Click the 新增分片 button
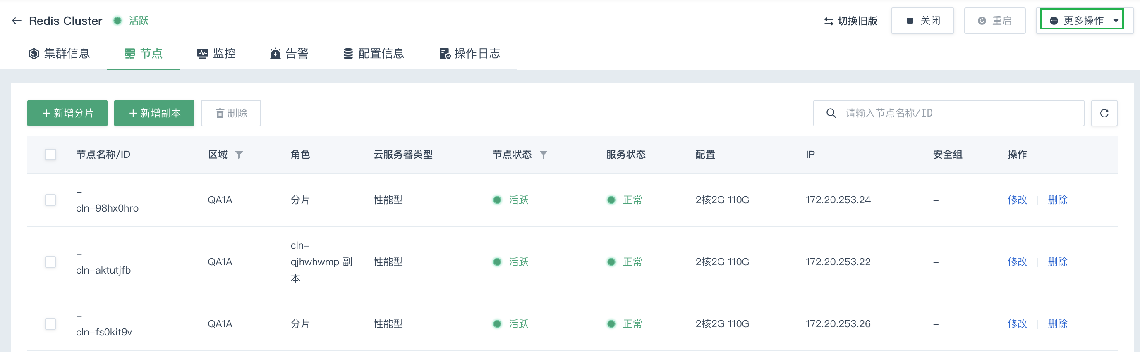 pos(67,113)
